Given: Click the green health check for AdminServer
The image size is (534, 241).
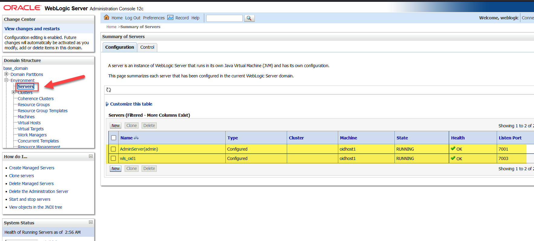Looking at the screenshot, I should click(x=453, y=148).
